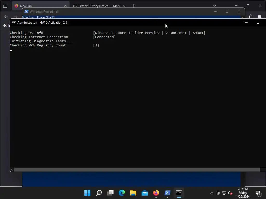Open Firefox extensions puzzle icon

[x=251, y=17]
